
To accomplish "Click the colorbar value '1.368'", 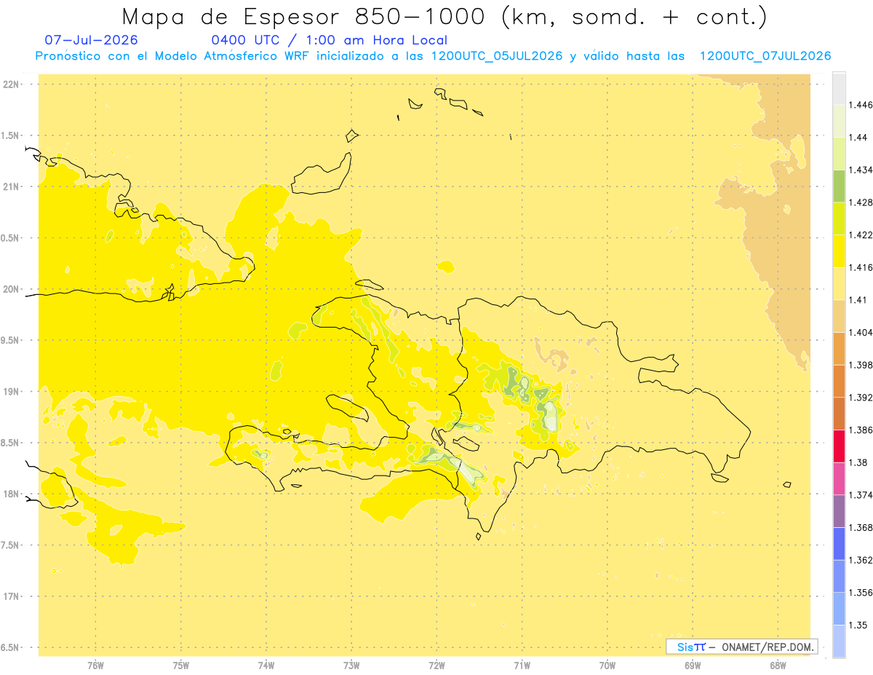I will (x=862, y=527).
